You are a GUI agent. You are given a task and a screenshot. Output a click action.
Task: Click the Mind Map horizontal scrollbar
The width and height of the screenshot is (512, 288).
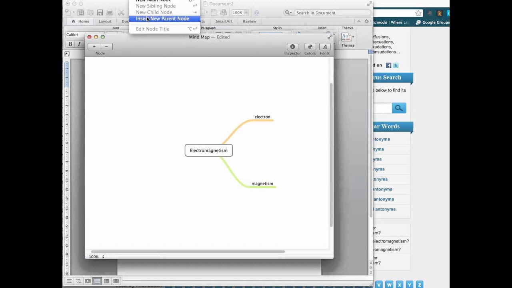188,252
